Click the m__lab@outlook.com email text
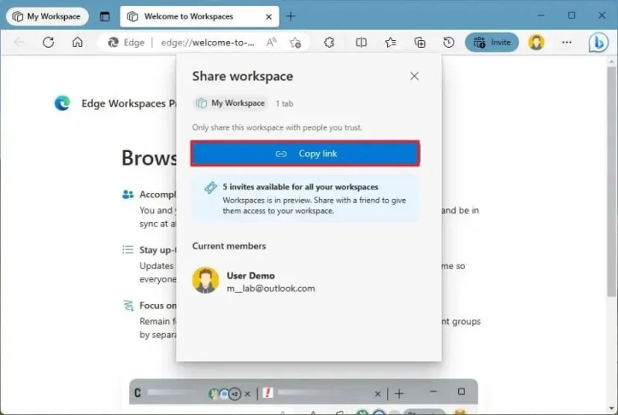The width and height of the screenshot is (618, 415). [x=271, y=288]
